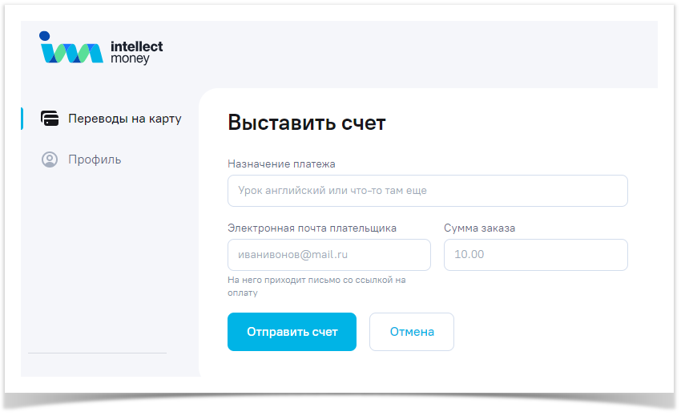685x416 pixels.
Task: Open the Переводы на карту menu item
Action: click(x=124, y=119)
